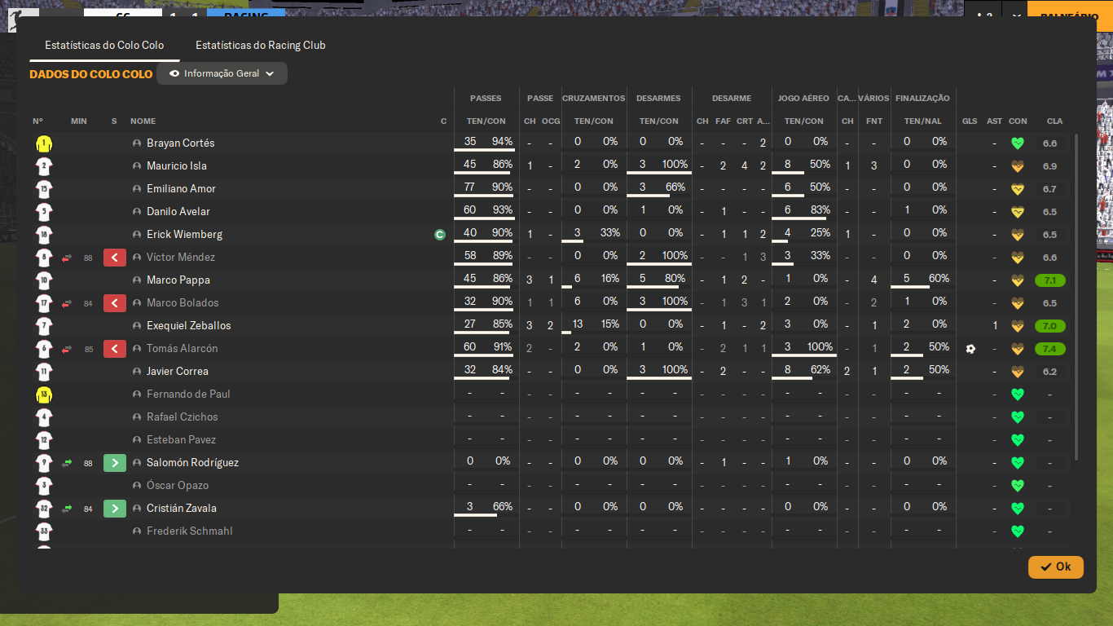
Task: Click the player info icon beside Danilo Avelar
Action: pos(137,212)
